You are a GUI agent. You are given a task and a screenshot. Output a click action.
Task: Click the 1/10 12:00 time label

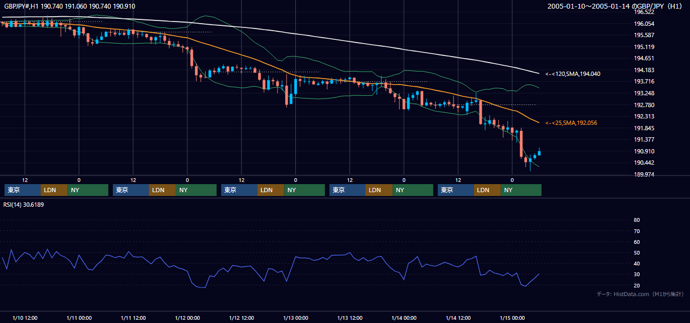pyautogui.click(x=25, y=318)
